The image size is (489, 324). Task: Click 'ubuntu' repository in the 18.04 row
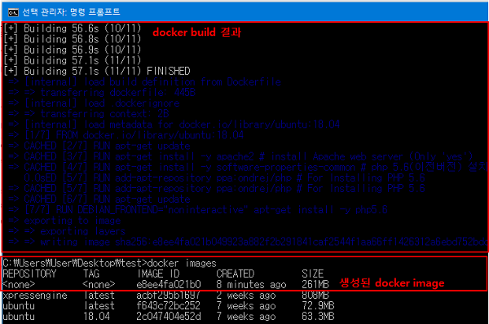point(19,317)
